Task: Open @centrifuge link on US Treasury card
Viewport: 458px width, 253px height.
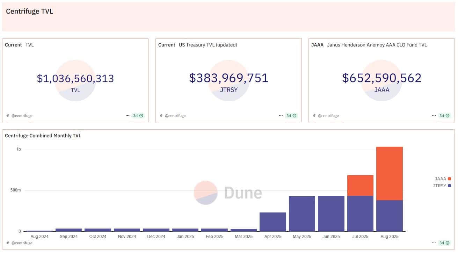Action: [x=175, y=116]
